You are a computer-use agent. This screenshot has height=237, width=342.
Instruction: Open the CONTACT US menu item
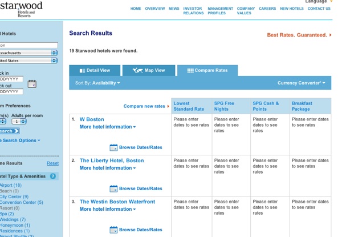pos(319,9)
